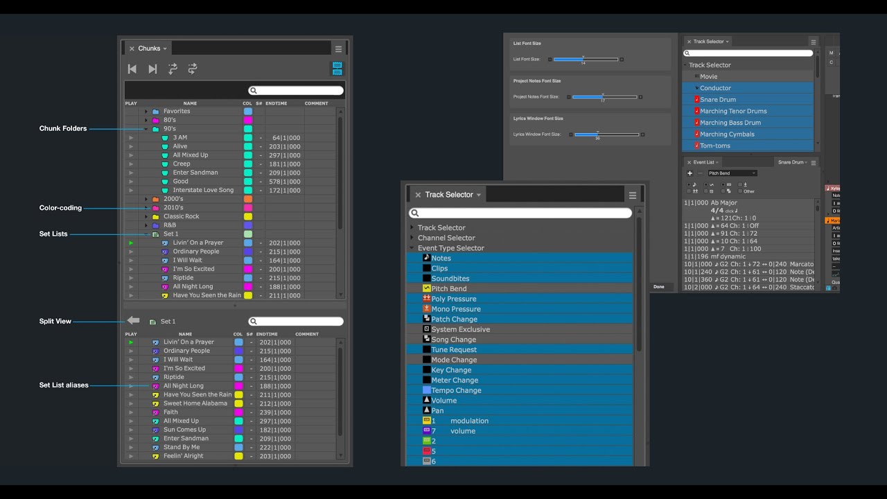887x499 pixels.
Task: Toggle the notes filter checkbox in Event List
Action: click(689, 184)
